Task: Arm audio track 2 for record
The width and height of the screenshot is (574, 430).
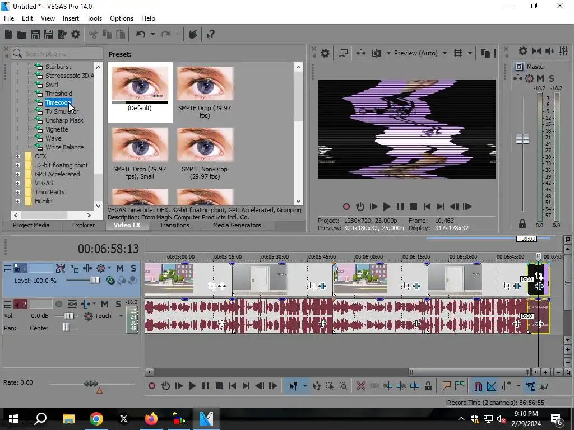Action: tap(58, 304)
